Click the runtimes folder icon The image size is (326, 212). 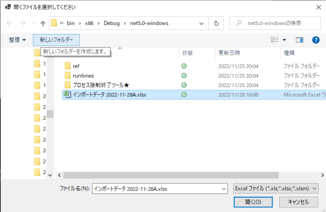67,75
